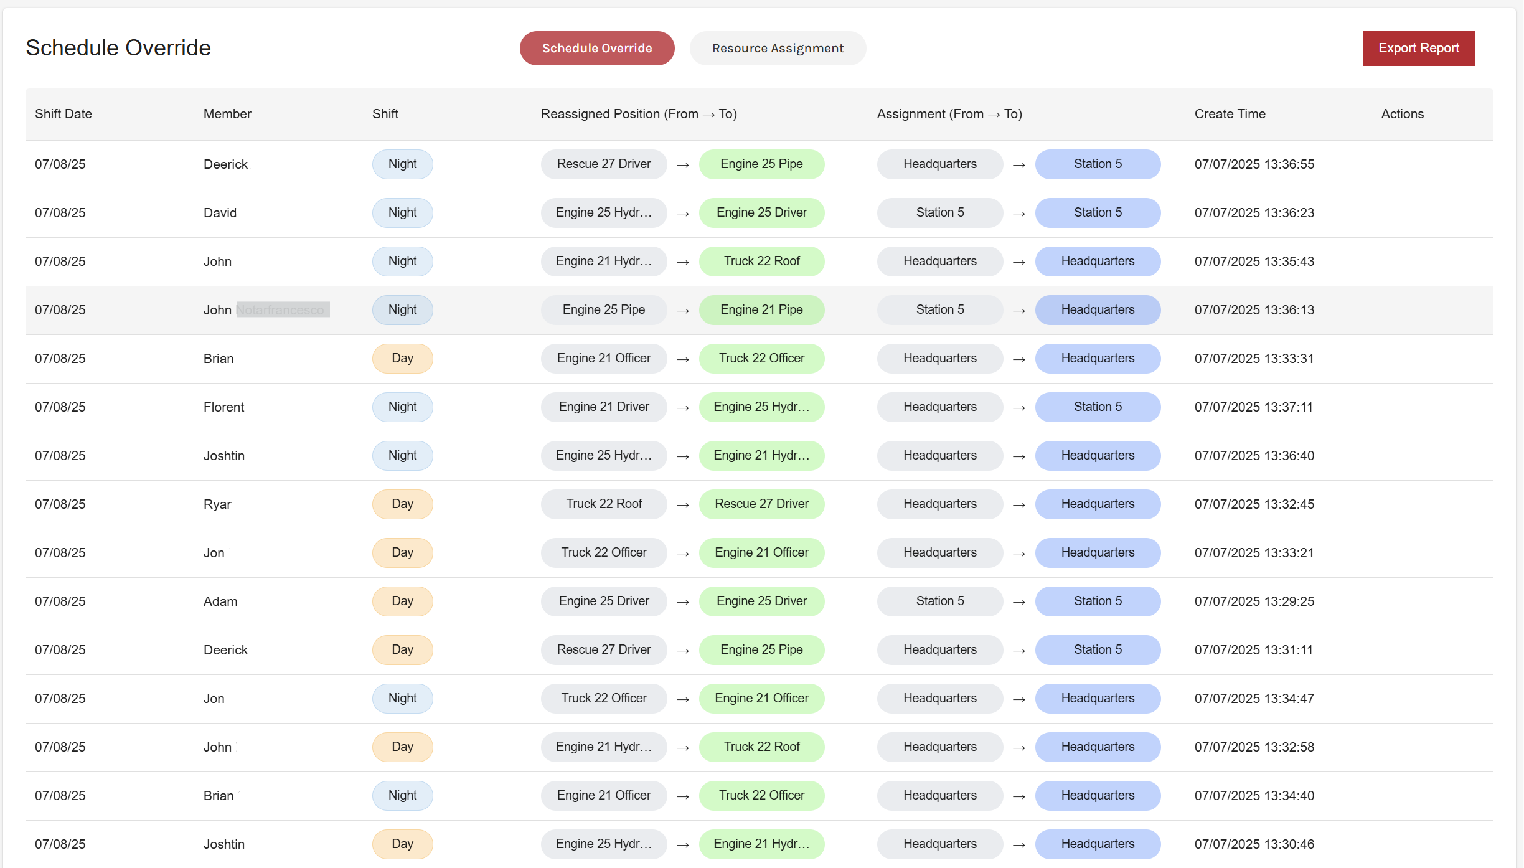The width and height of the screenshot is (1524, 868).
Task: Click gray Station 5 tag in Adam's row
Action: click(x=939, y=601)
